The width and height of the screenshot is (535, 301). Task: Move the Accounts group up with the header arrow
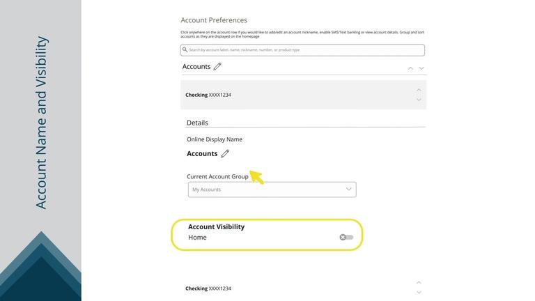pos(410,68)
